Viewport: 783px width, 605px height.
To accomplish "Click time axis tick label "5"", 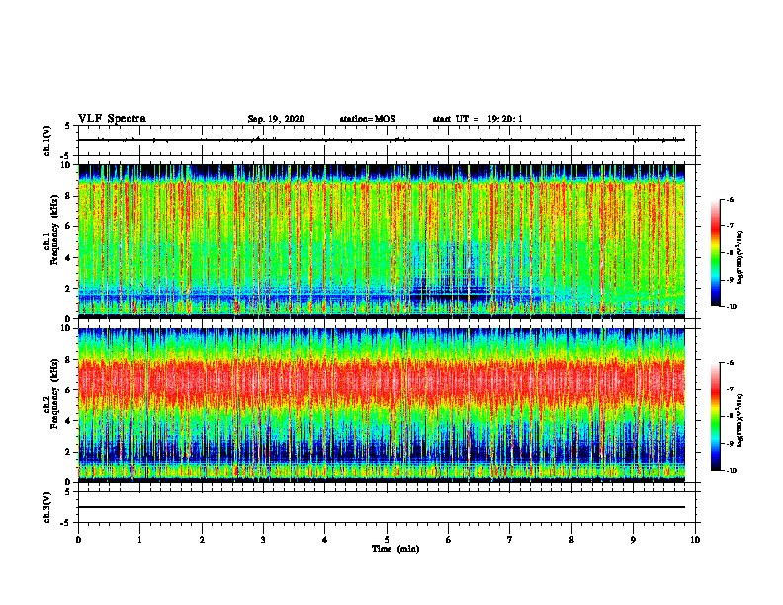I will pyautogui.click(x=387, y=540).
